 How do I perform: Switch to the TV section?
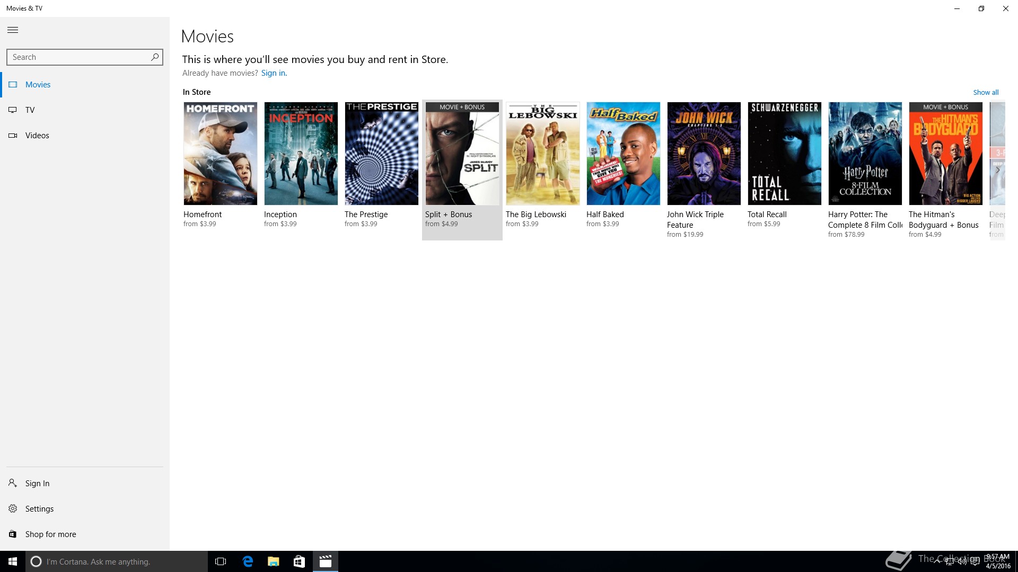(x=85, y=110)
